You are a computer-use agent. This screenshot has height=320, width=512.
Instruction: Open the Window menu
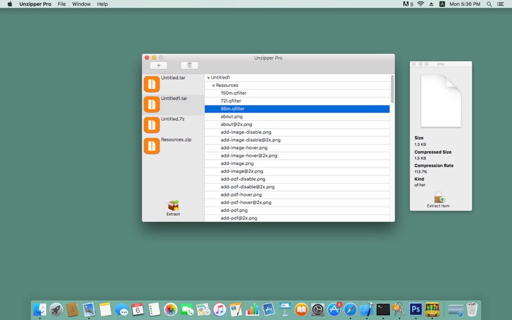[81, 4]
